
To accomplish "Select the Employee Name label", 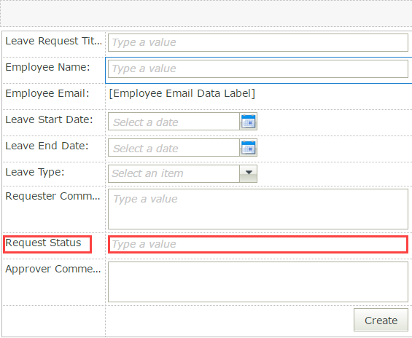I will point(47,67).
